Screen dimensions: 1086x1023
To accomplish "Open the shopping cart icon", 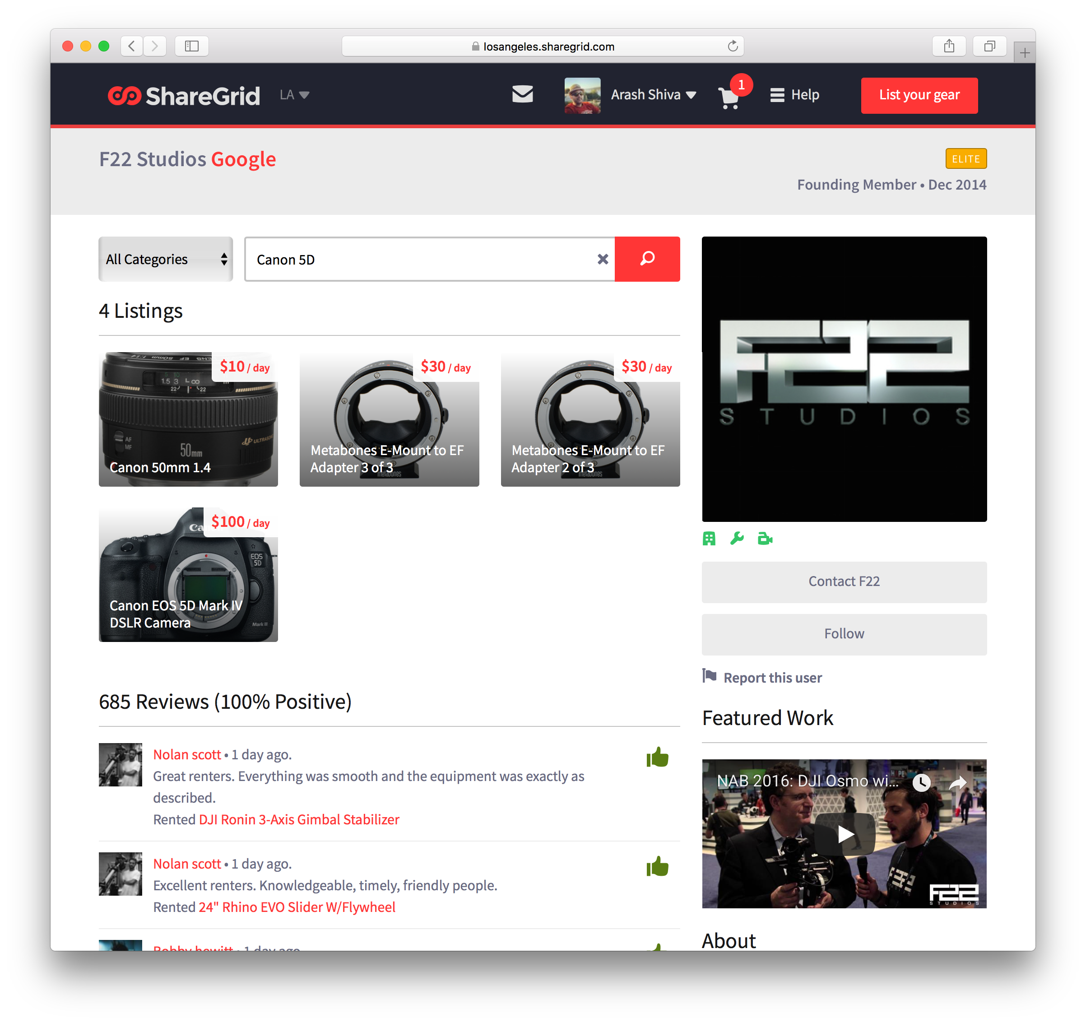I will click(729, 98).
